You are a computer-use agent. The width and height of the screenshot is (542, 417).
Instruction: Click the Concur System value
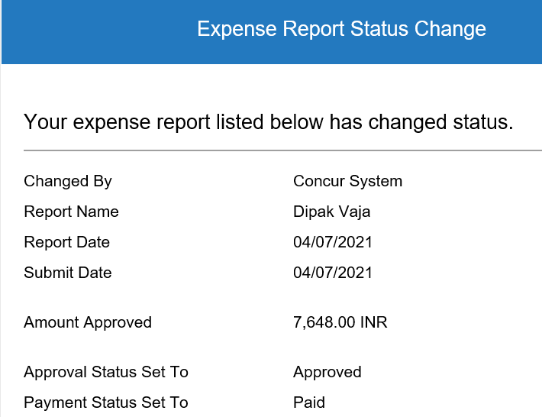pos(348,182)
